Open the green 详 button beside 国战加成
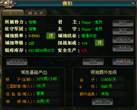 pyautogui.click(x=99, y=43)
